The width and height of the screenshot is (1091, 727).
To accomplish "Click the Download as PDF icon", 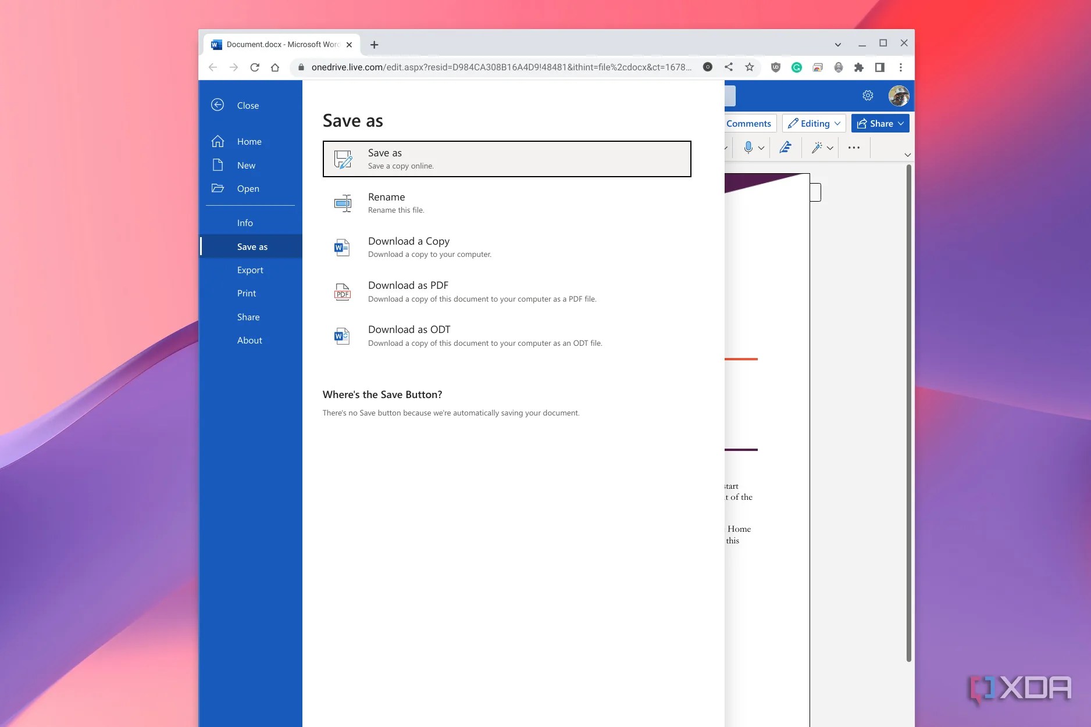I will coord(343,291).
